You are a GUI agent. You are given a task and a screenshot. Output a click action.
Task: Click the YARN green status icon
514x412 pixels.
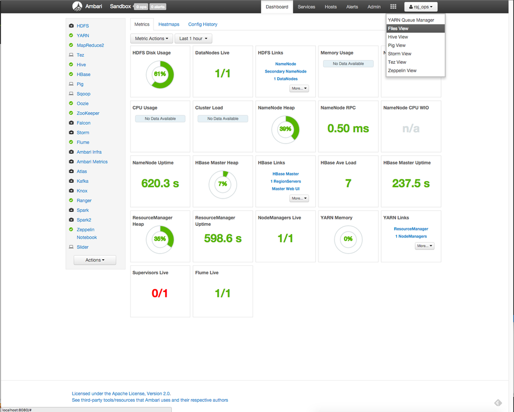(71, 35)
